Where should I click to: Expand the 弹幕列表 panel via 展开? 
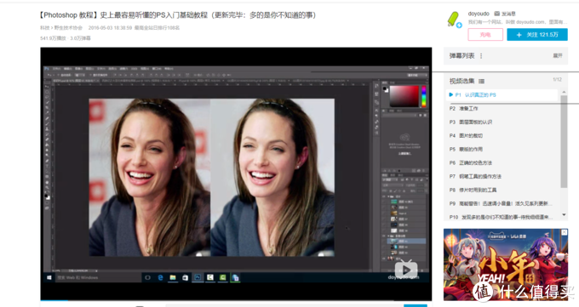[557, 56]
